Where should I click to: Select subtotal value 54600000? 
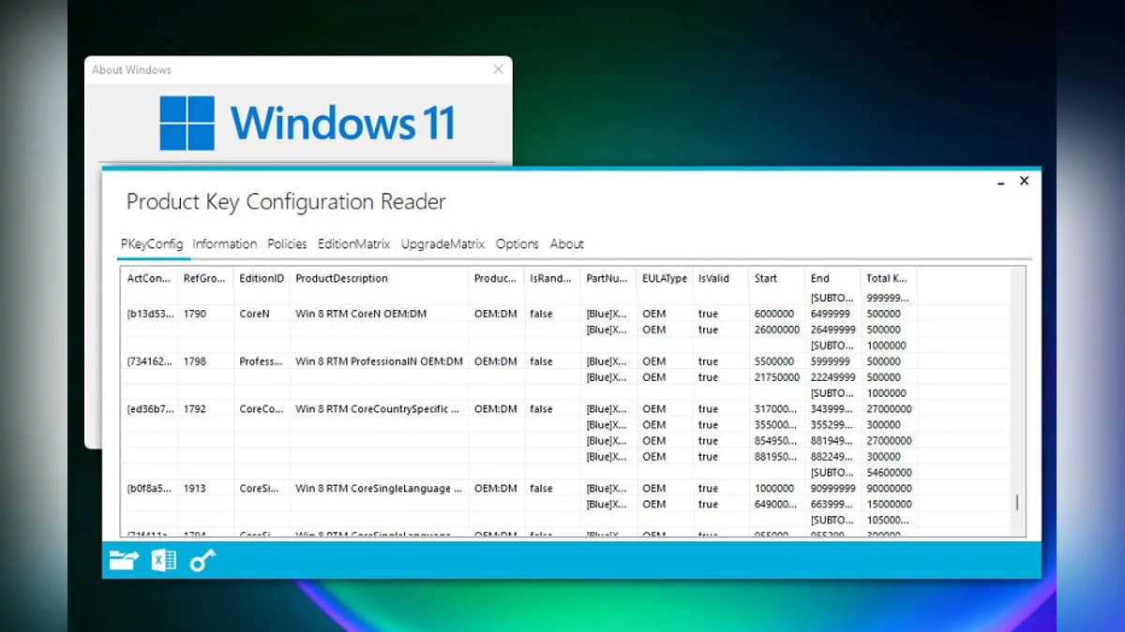[889, 473]
